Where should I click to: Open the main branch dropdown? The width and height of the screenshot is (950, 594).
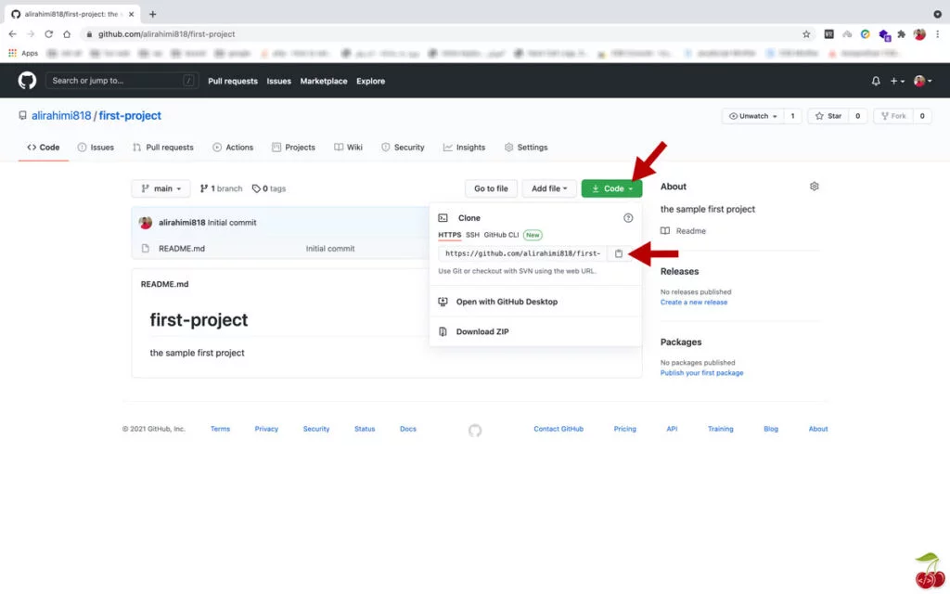click(160, 188)
